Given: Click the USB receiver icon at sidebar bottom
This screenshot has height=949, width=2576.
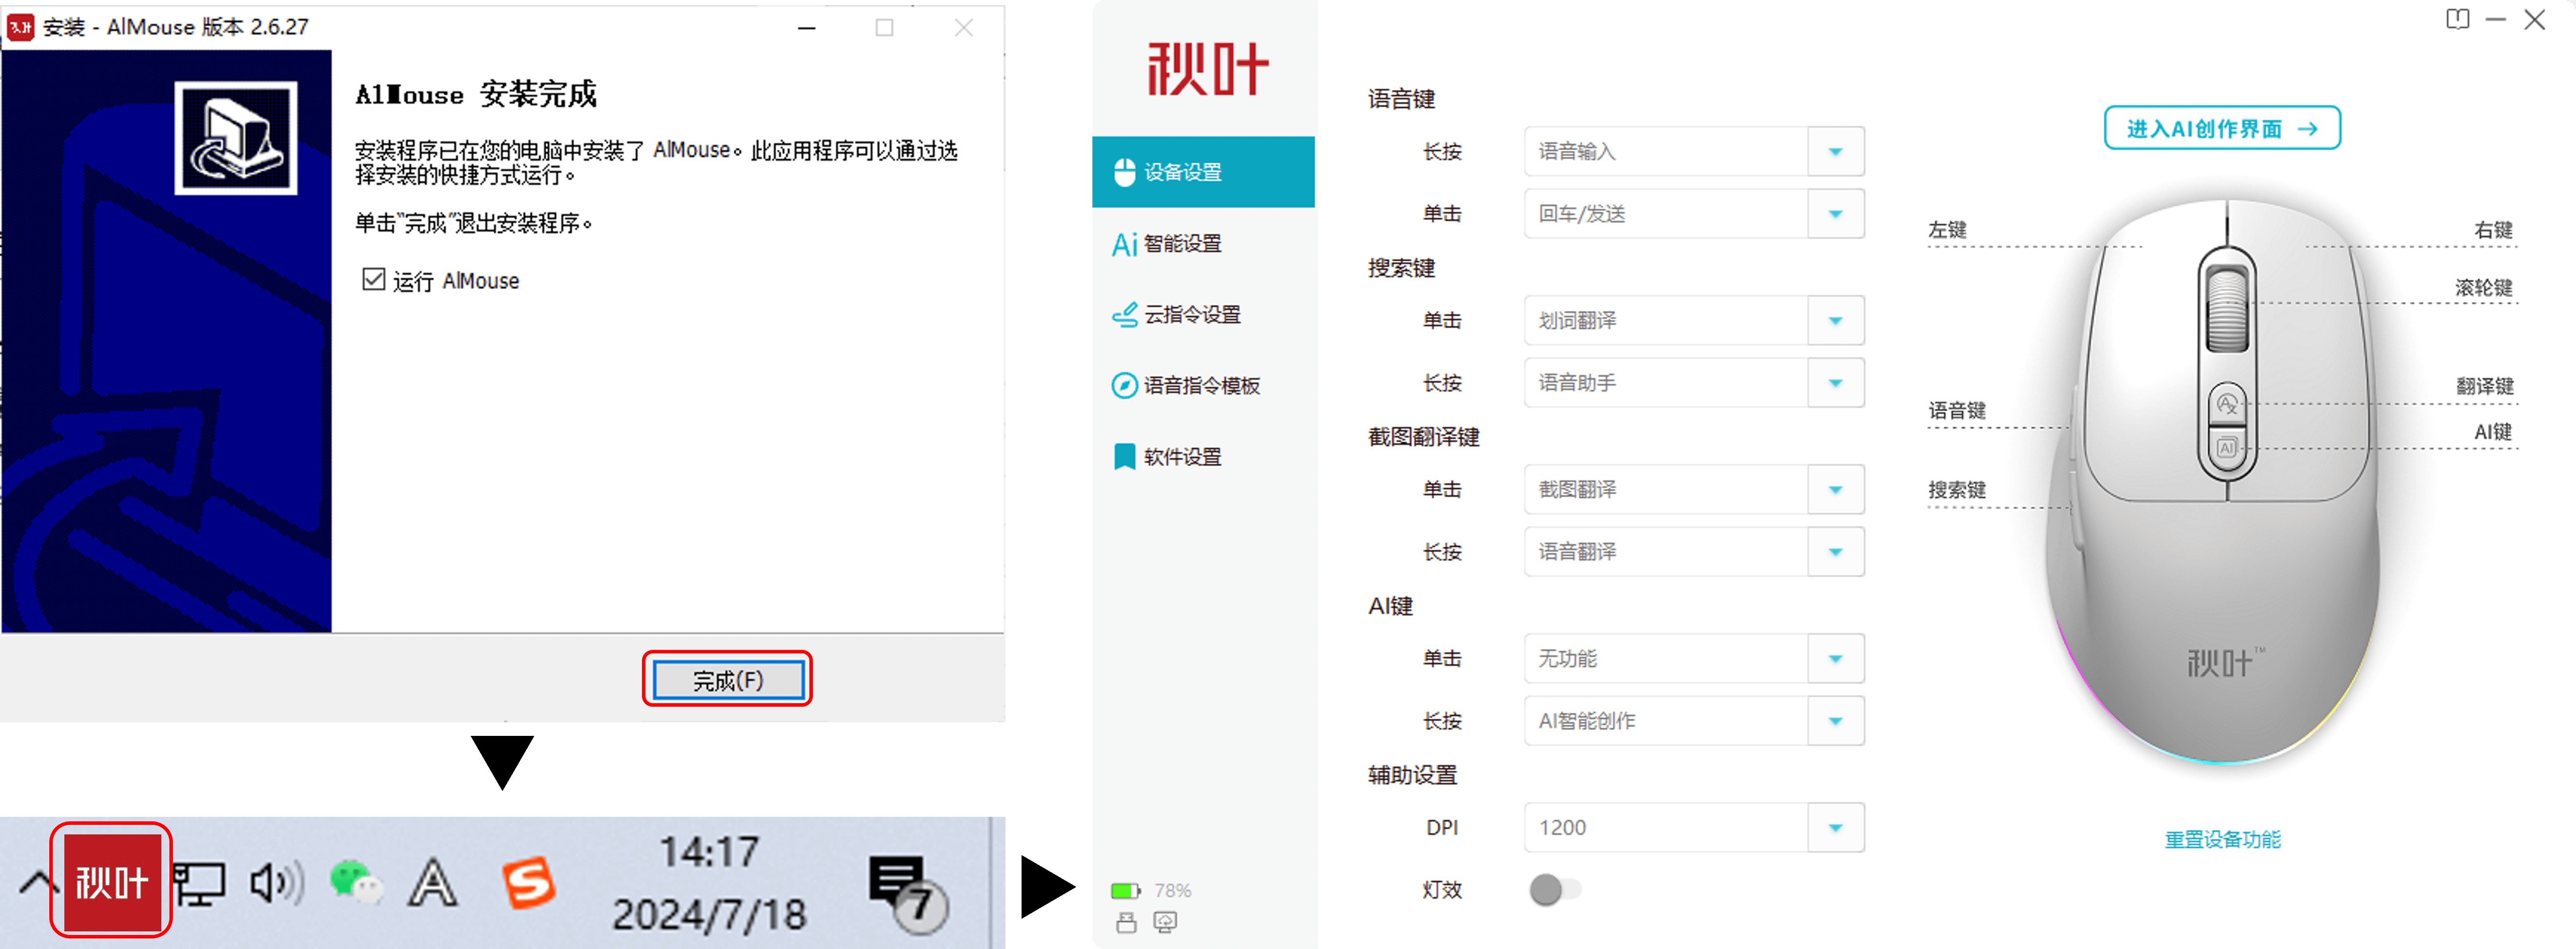Looking at the screenshot, I should (1126, 922).
